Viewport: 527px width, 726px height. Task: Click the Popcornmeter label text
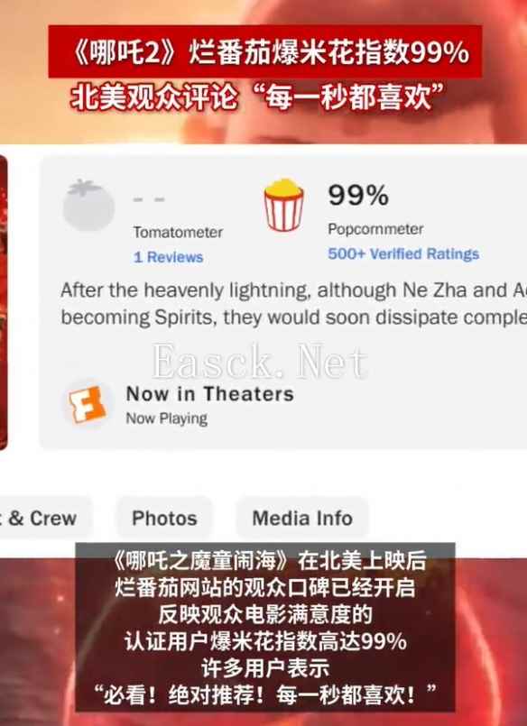(x=375, y=229)
